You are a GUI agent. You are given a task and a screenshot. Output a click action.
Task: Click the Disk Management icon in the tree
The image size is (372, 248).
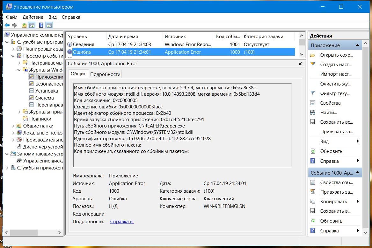(19, 161)
